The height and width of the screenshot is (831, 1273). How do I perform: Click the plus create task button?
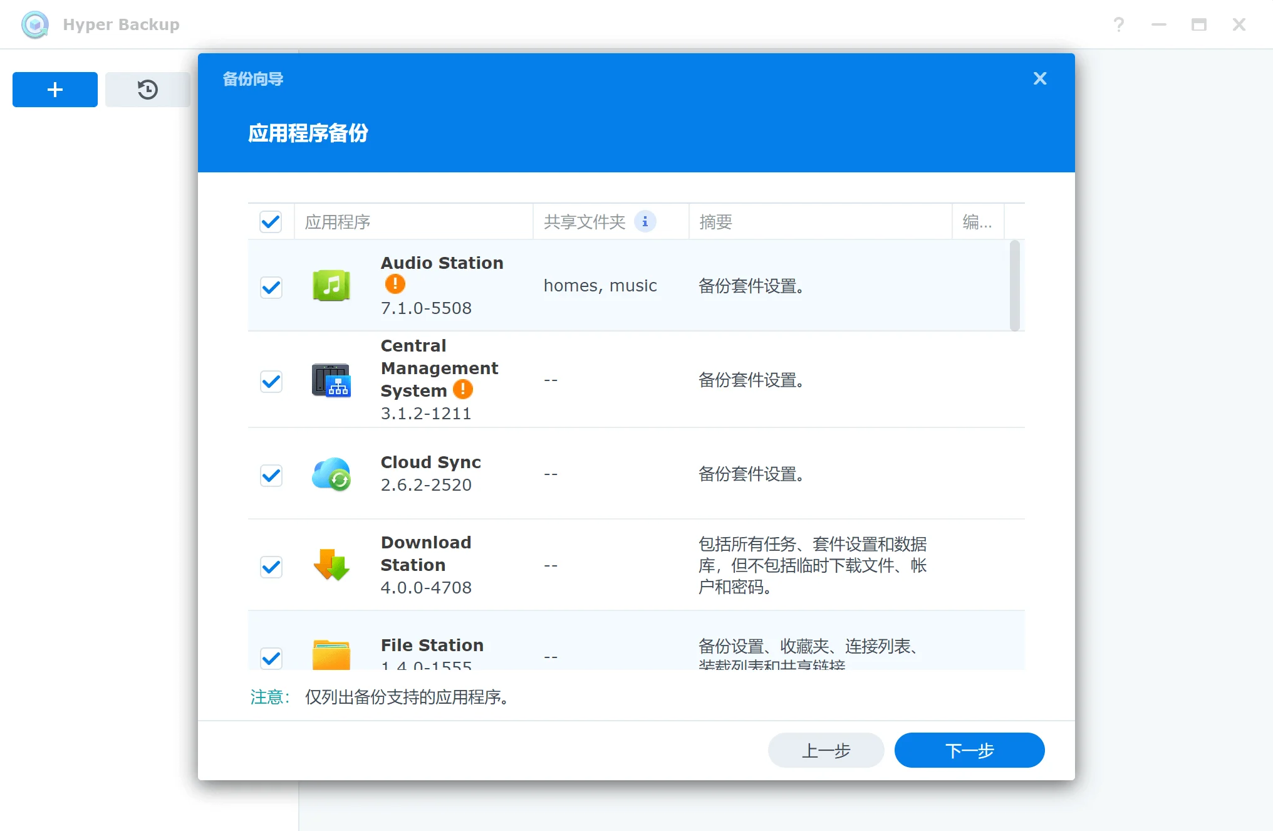click(x=55, y=90)
